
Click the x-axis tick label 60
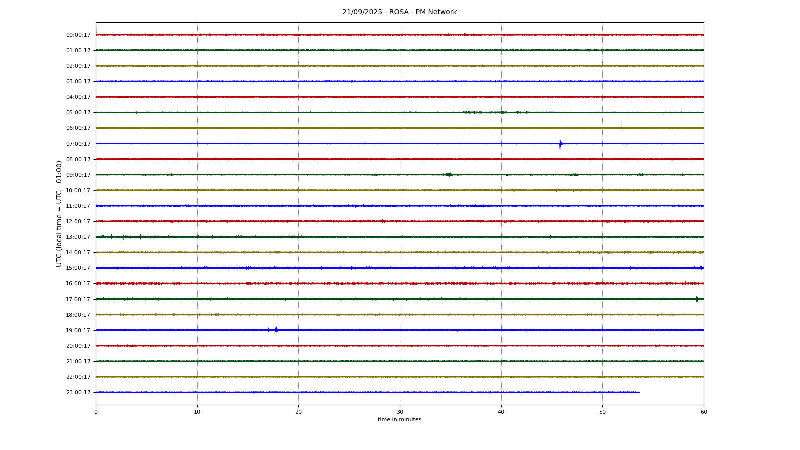(x=704, y=412)
